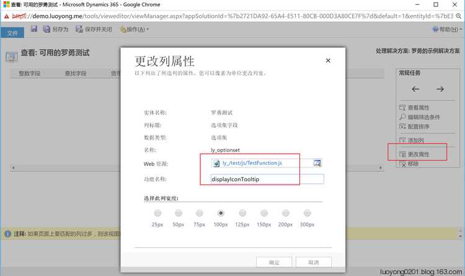465x276 pixels.
Task: Select the Lookup field (查找字段) column header
Action: (76, 73)
